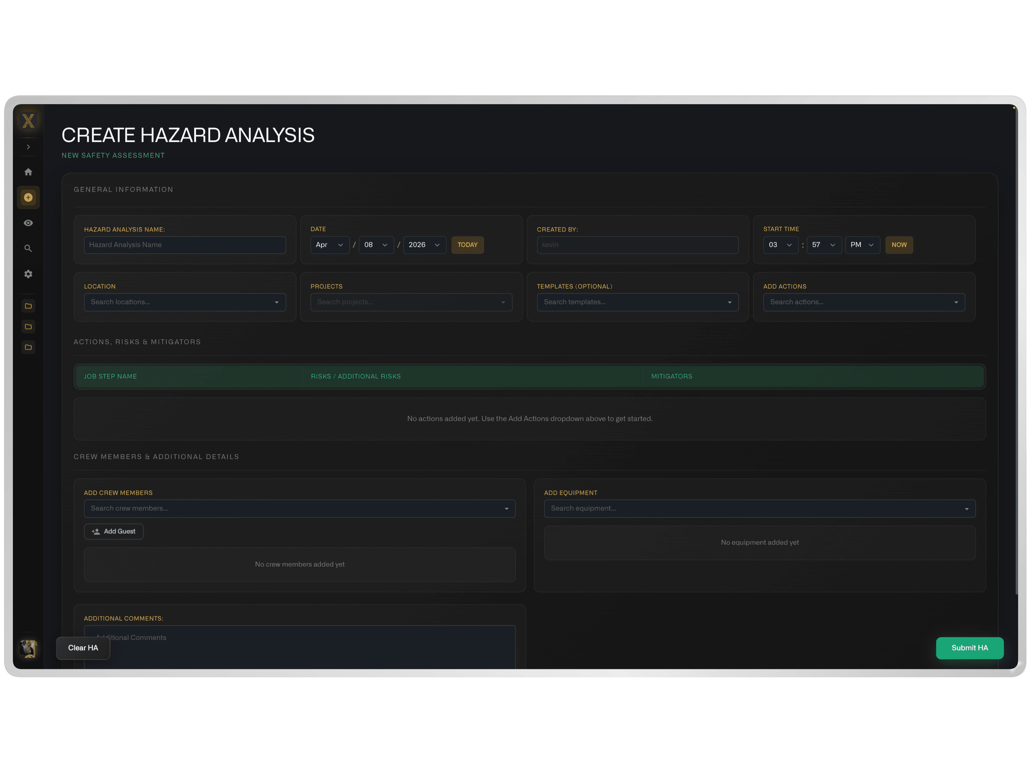The image size is (1031, 773).
Task: Click the Submit HA button
Action: coord(970,648)
